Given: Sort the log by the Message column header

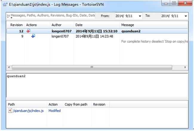Looking at the screenshot, I should pyautogui.click(x=154, y=25).
